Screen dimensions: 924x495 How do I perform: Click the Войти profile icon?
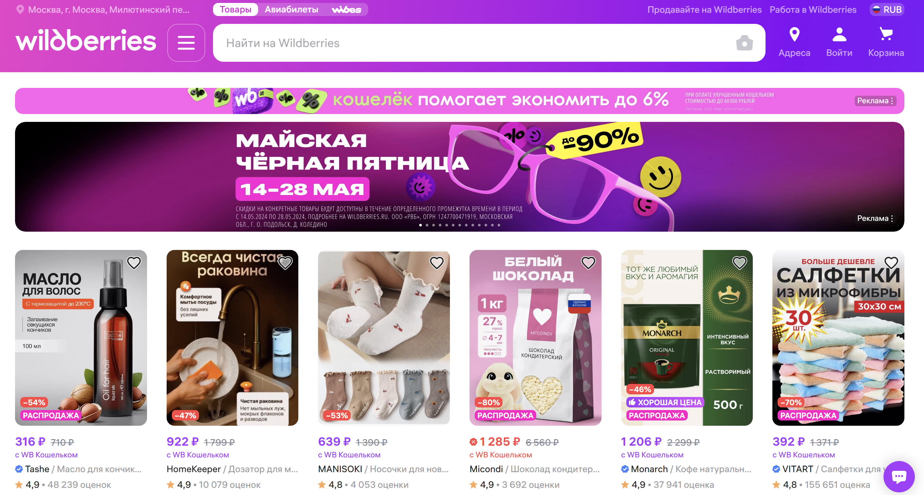click(839, 35)
